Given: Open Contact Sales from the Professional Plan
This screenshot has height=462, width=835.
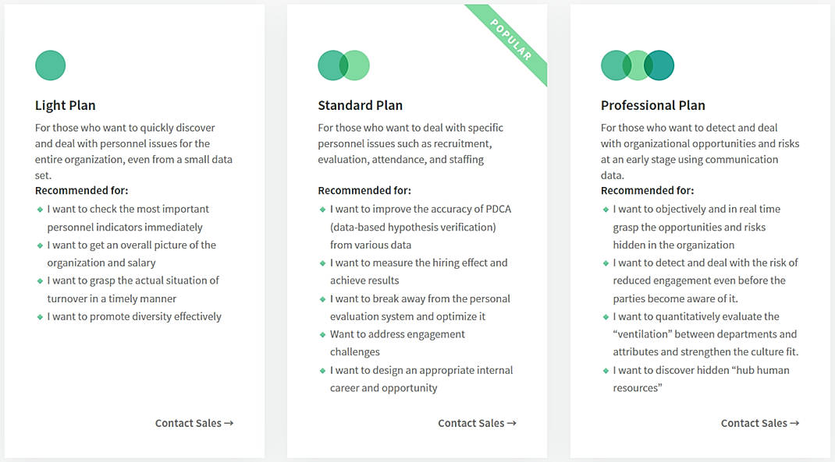Looking at the screenshot, I should point(759,423).
